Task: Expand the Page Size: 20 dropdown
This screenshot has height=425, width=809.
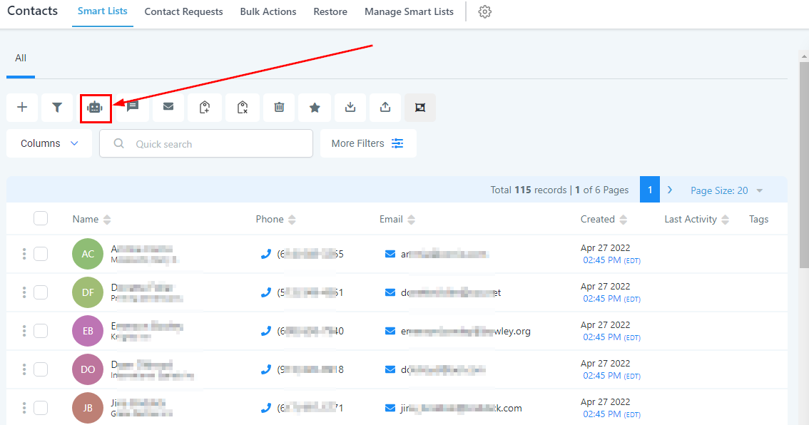Action: (726, 190)
